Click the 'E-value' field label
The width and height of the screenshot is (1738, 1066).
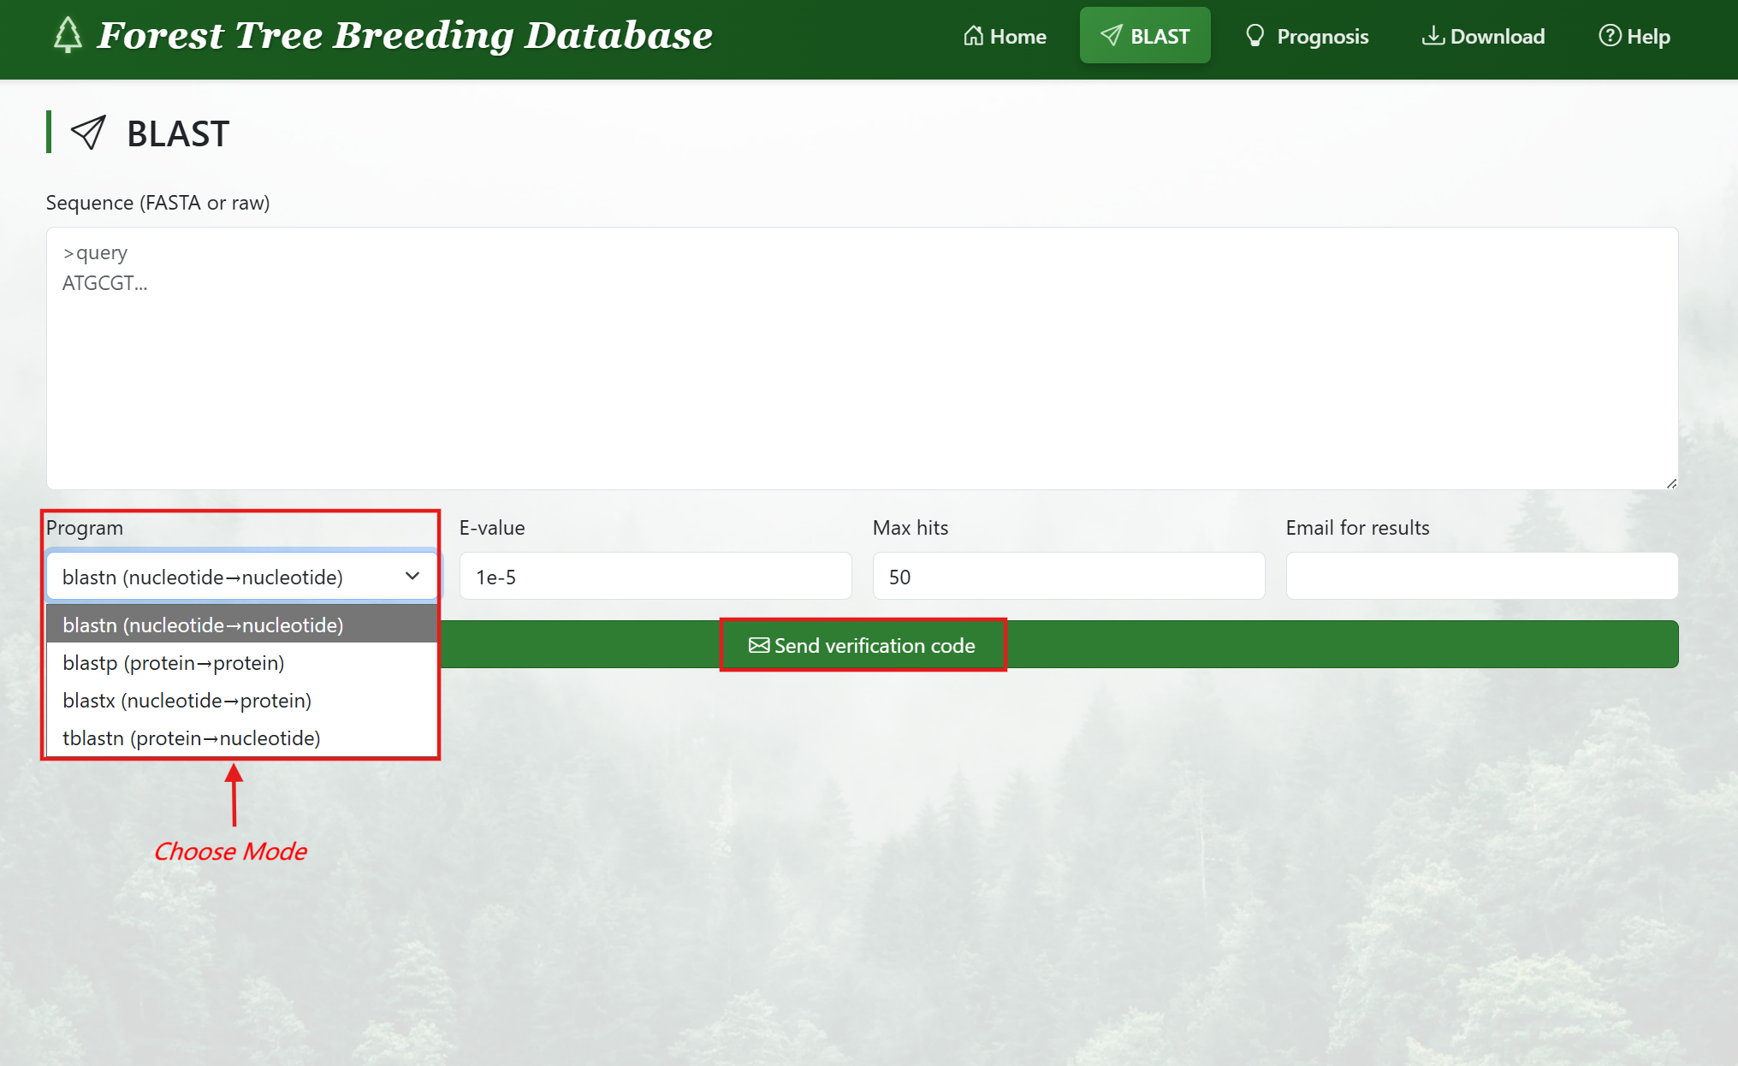click(492, 528)
